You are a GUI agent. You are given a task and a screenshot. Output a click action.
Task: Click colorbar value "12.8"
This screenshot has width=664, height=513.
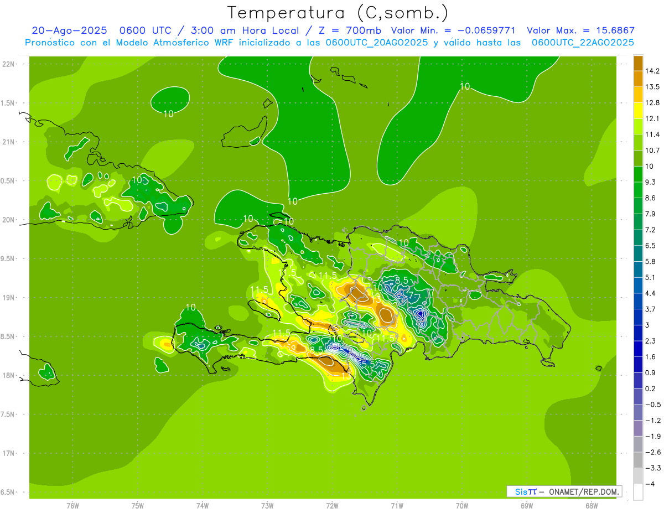[x=652, y=103]
